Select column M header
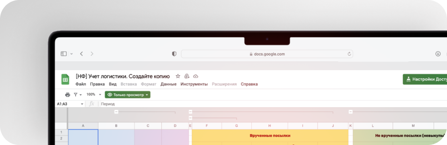Image resolution: width=447 pixels, height=145 pixels. tap(413, 126)
